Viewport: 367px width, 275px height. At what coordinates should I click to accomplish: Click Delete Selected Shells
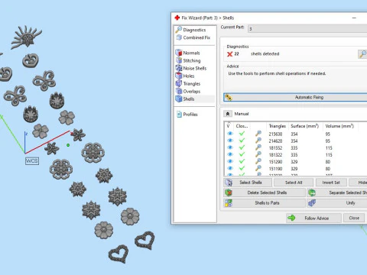[x=265, y=192]
